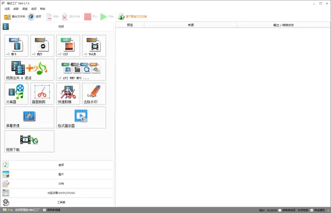Toggle the multi-threading checkbox in status bar
331x213 pixels.
pyautogui.click(x=45, y=210)
